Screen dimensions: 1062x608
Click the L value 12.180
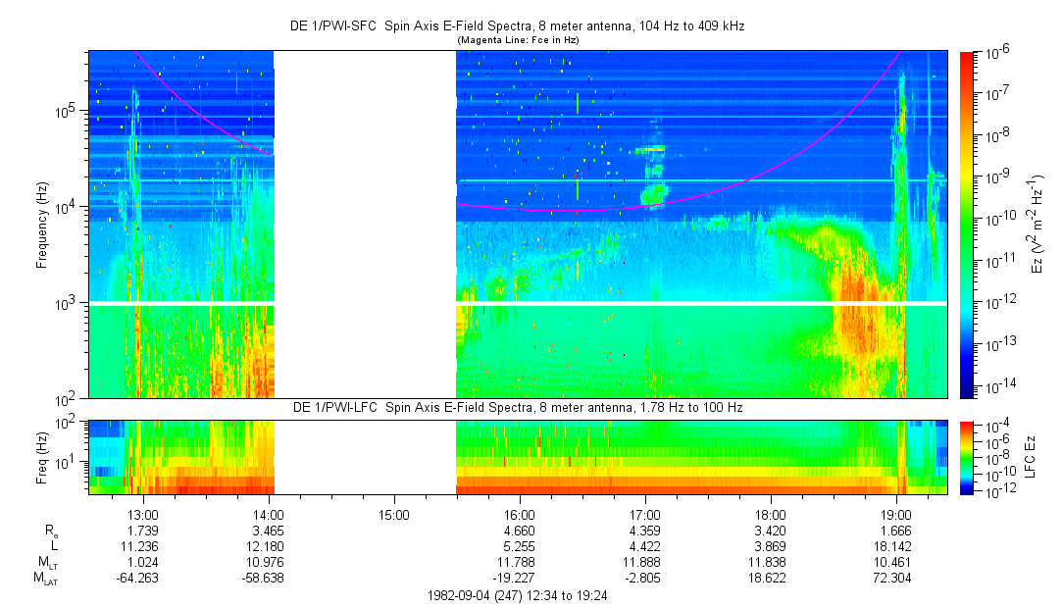(266, 546)
